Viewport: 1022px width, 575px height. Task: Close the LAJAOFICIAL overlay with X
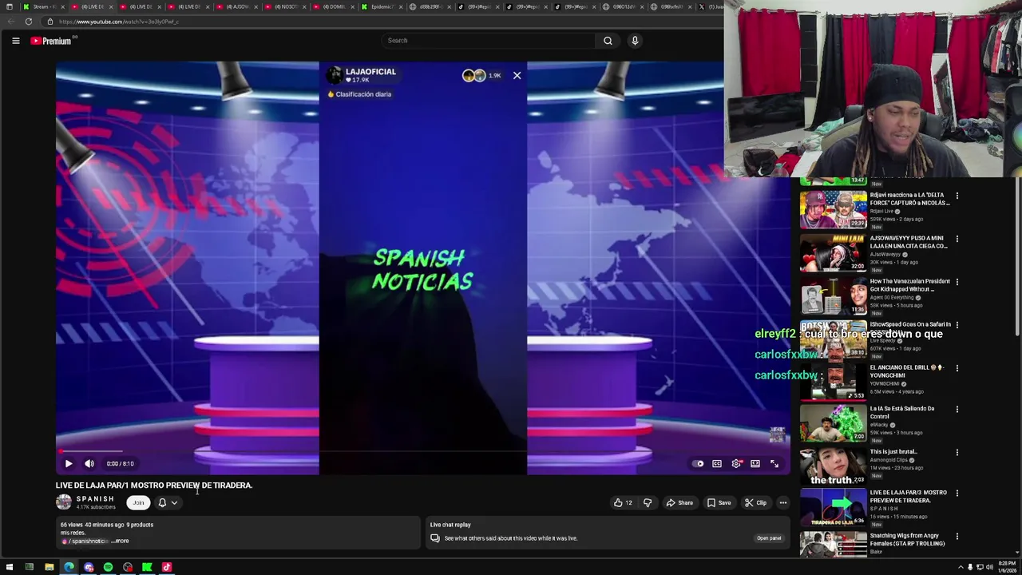click(517, 76)
